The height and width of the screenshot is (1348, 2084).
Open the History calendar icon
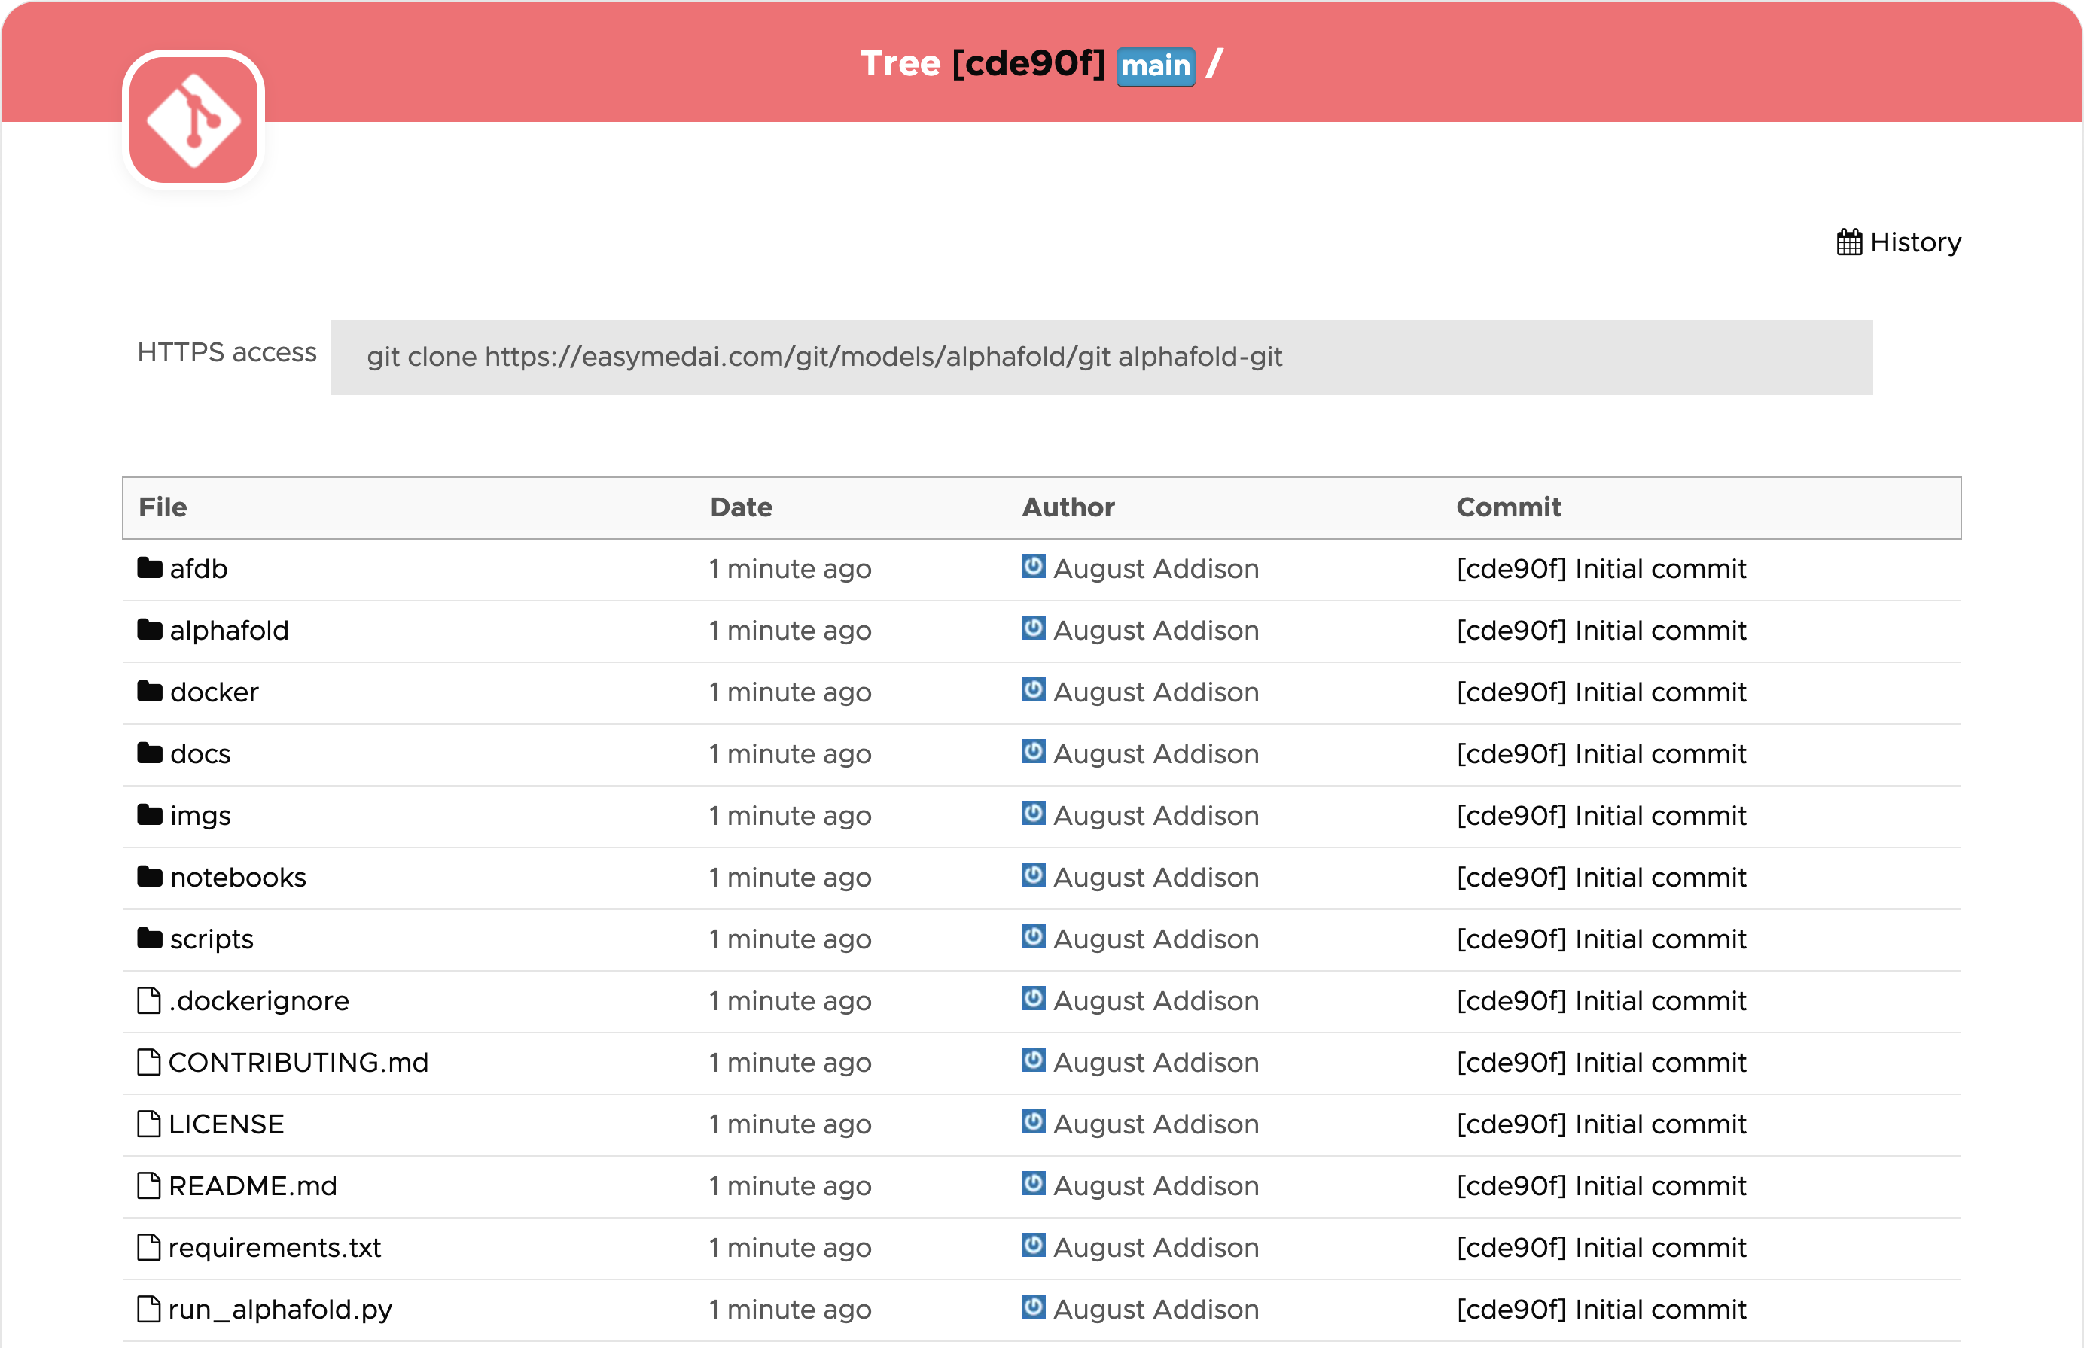1848,242
